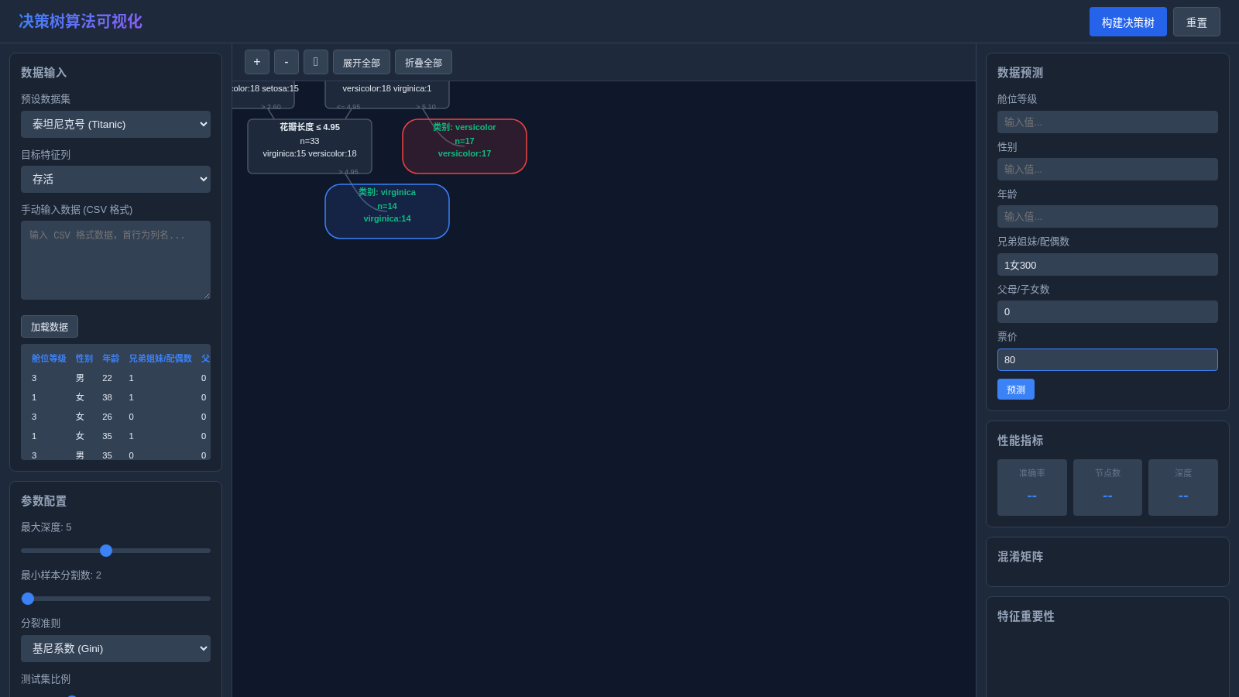1239x697 pixels.
Task: Click the Predict (预测) button
Action: 1016,390
